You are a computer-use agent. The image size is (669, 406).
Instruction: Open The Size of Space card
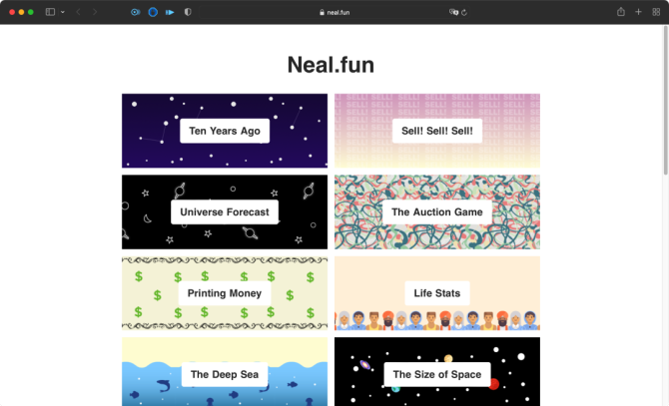click(x=437, y=371)
